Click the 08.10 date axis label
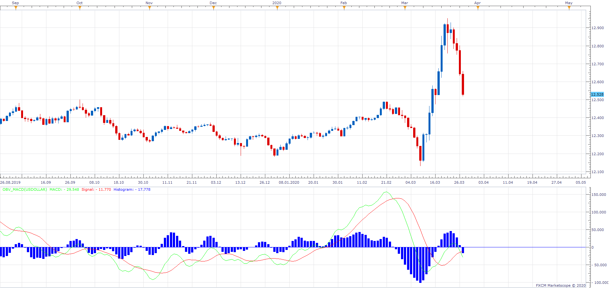Image resolution: width=609 pixels, height=288 pixels. 94,182
